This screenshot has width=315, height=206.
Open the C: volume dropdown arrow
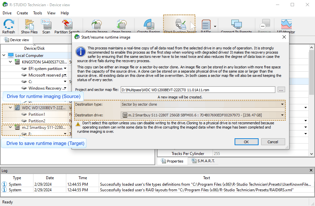[x=65, y=81]
